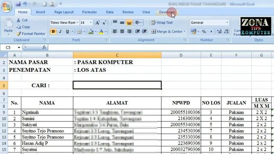This screenshot has height=154, width=274.
Task: Click the Select All corner button
Action: [4, 55]
